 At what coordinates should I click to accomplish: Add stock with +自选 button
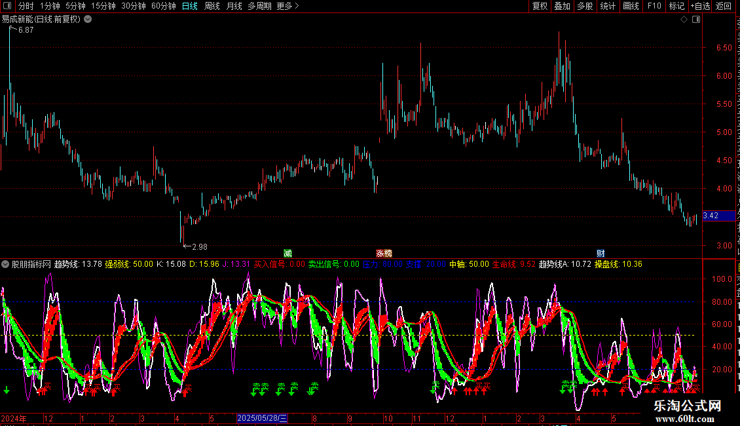coord(700,6)
